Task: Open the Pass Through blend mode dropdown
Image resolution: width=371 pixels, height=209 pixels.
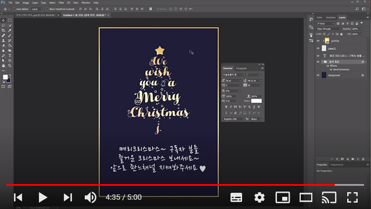Action: click(x=329, y=28)
